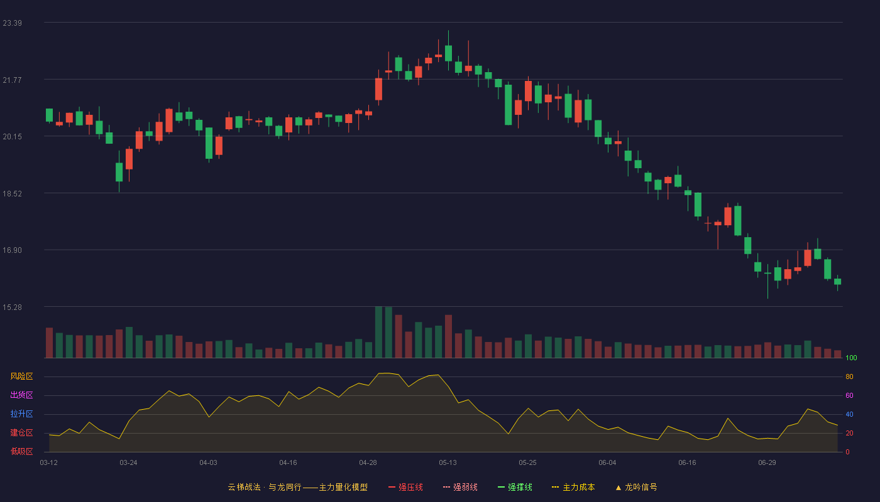This screenshot has width=880, height=502.
Task: Toggle 主力成本 legend label
Action: pyautogui.click(x=578, y=487)
